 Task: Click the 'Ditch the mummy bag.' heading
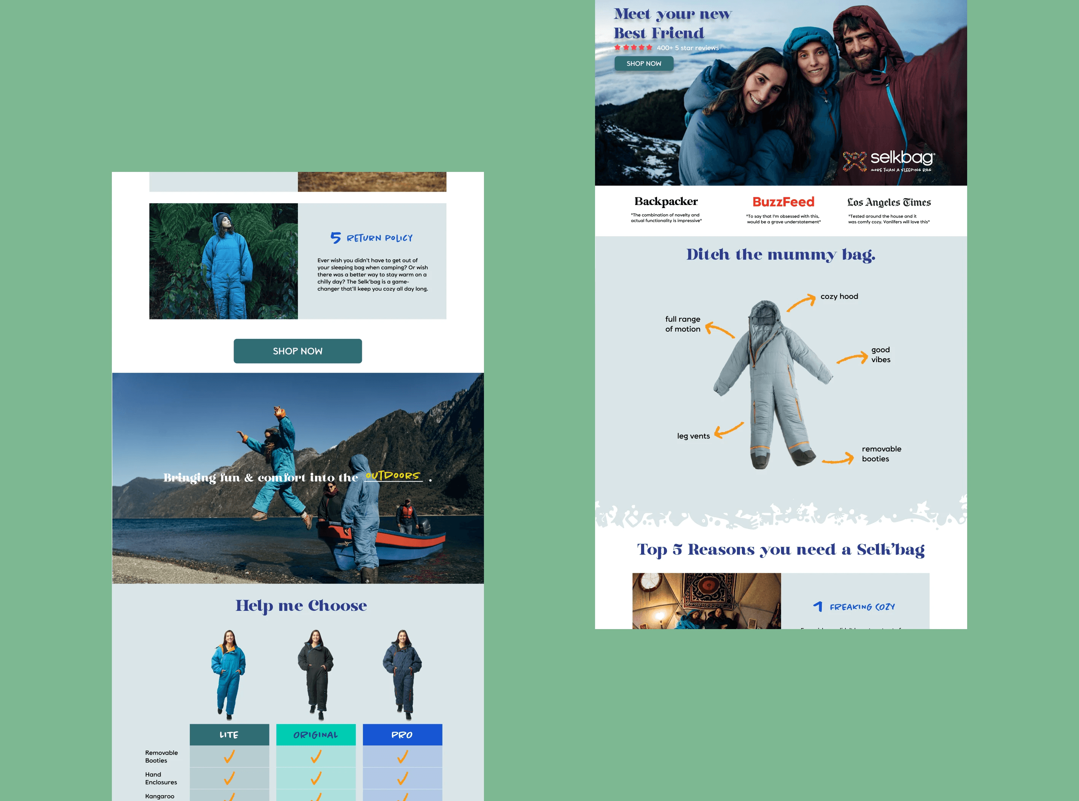click(x=781, y=254)
